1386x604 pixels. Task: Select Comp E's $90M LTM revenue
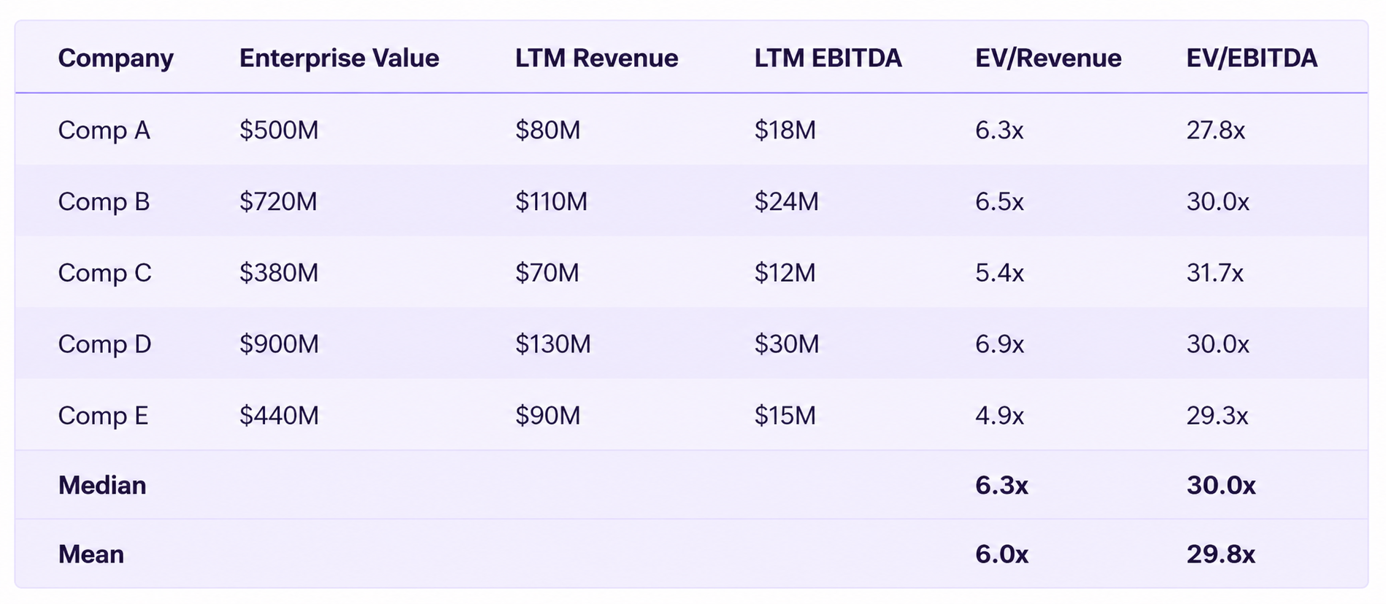tap(548, 415)
